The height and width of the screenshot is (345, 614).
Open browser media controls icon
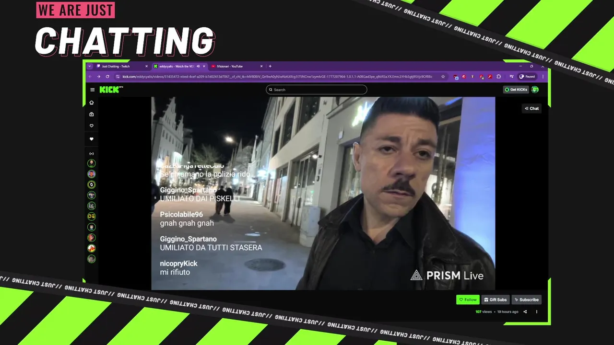tap(511, 77)
